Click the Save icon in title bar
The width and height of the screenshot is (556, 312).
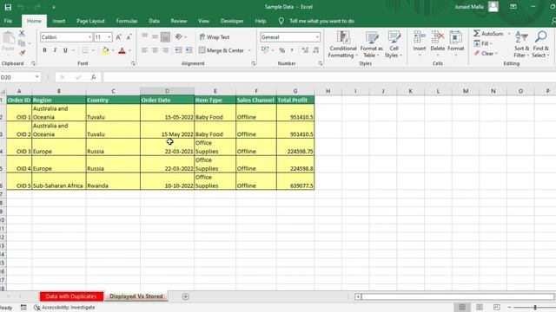tap(8, 7)
